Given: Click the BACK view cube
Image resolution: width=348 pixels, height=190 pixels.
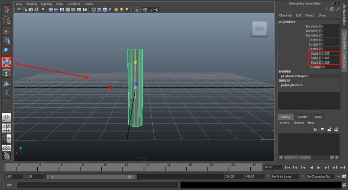Looking at the screenshot, I should (x=260, y=28).
